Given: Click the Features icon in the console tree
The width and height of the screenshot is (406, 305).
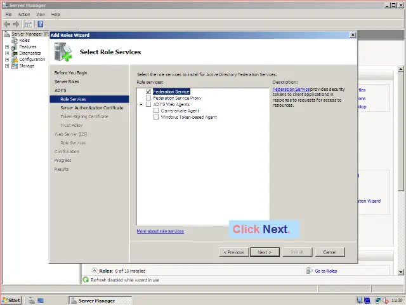Looking at the screenshot, I should pos(15,47).
